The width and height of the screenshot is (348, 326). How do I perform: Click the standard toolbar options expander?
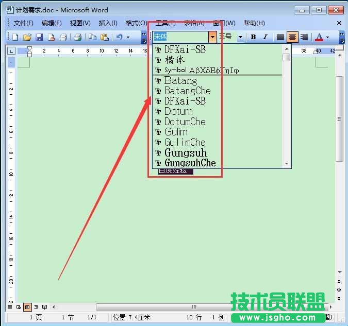click(x=144, y=37)
